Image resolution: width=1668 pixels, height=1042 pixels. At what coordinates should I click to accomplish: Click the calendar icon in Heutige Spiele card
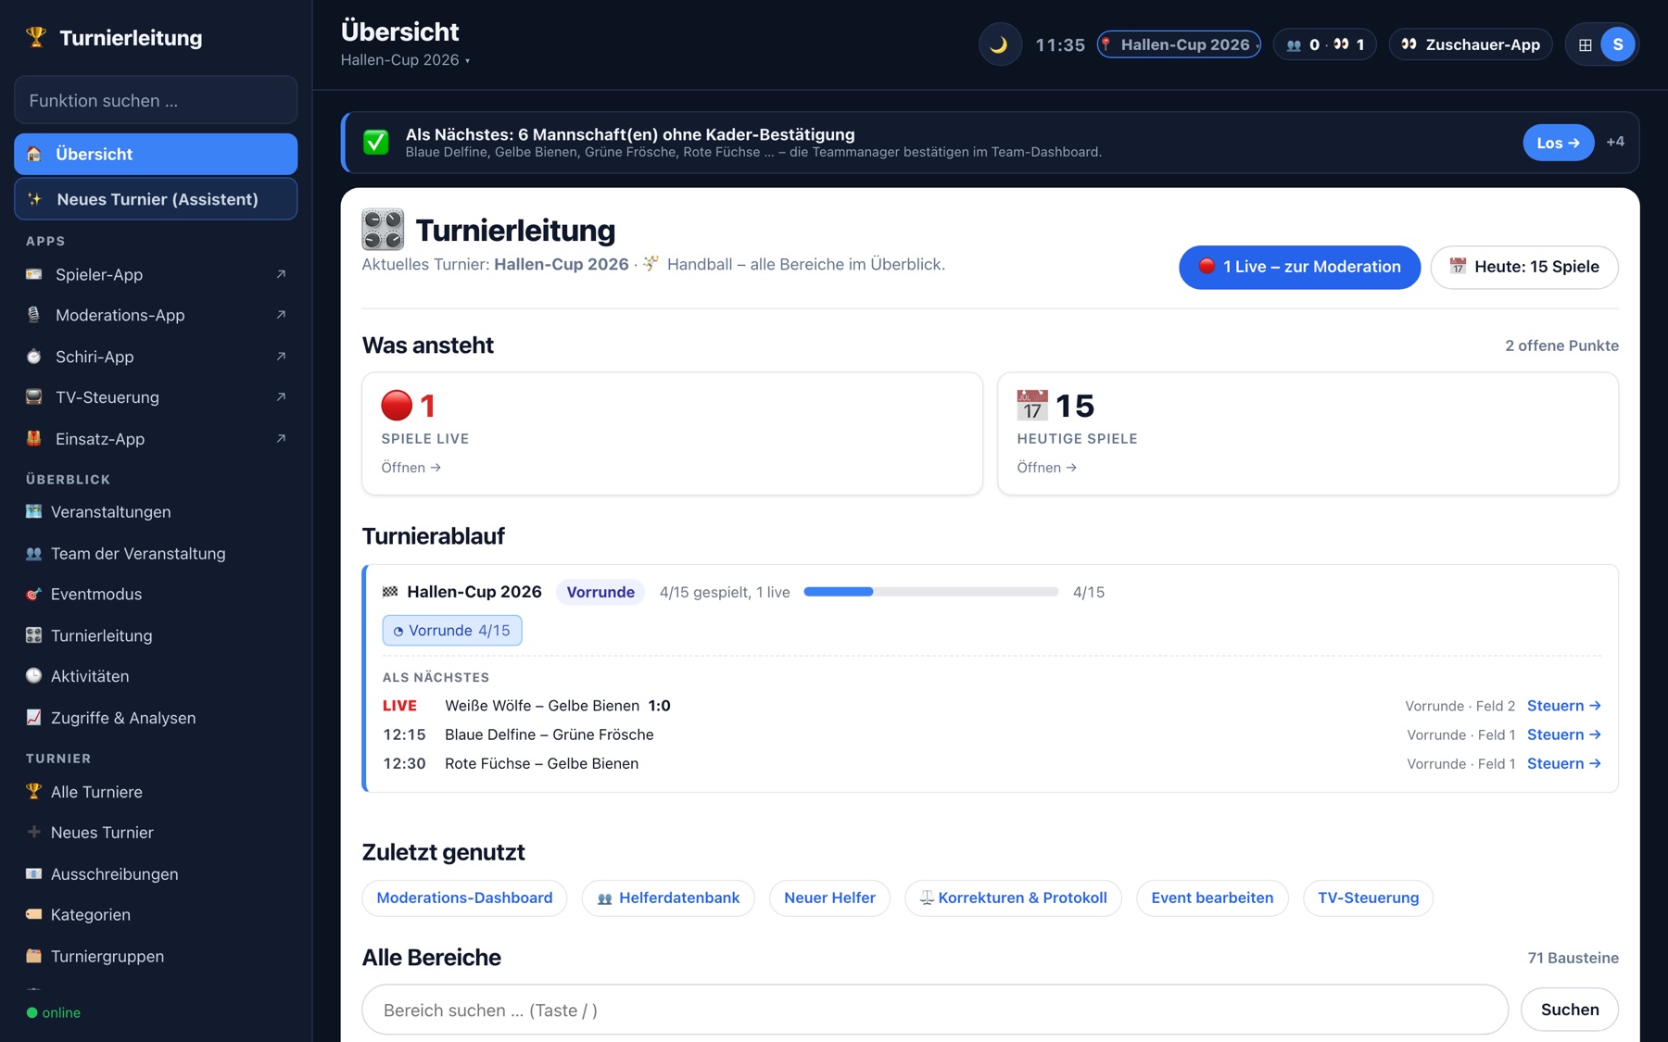(1032, 406)
